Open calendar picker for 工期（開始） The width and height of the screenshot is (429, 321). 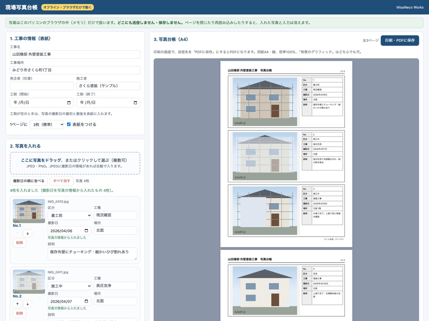pyautogui.click(x=69, y=103)
